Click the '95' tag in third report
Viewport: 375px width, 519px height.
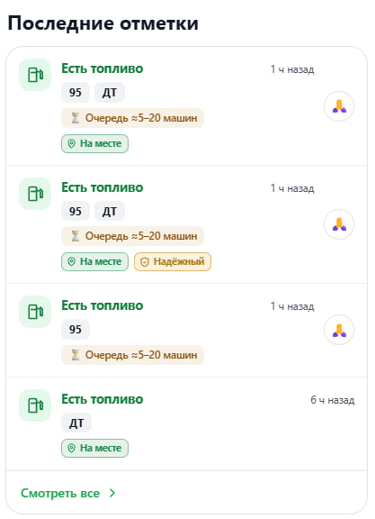[76, 330]
